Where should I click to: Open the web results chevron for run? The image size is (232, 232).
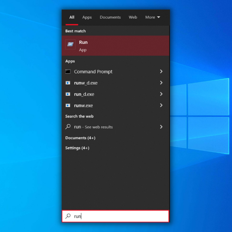click(x=161, y=127)
